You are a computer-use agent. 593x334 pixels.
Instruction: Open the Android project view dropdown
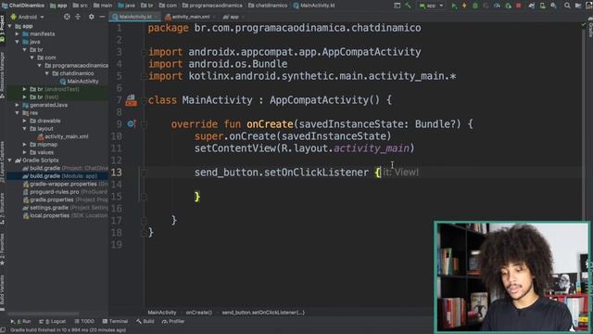tap(27, 17)
